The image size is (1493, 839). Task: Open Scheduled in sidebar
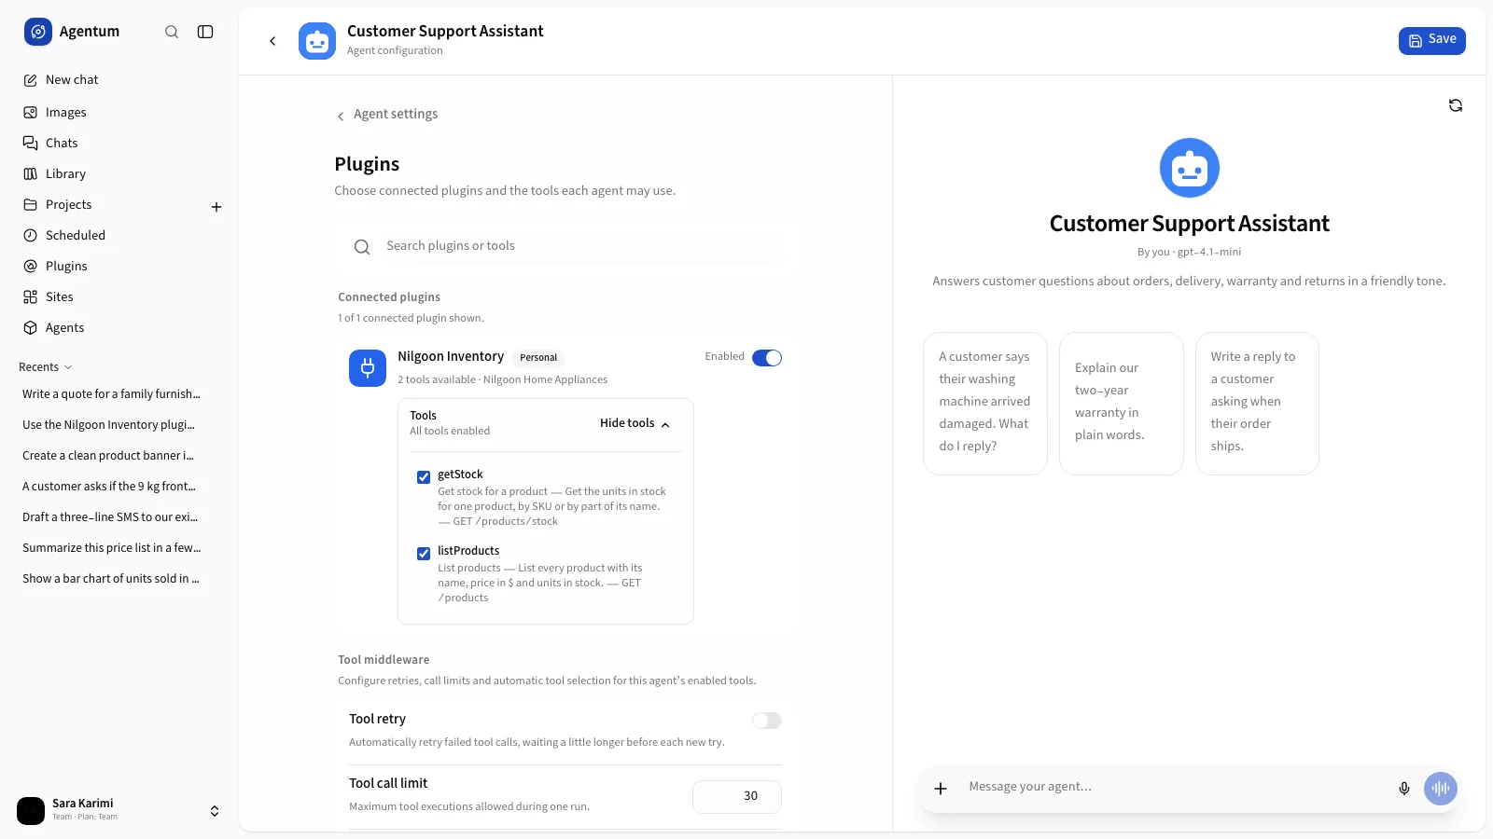pyautogui.click(x=119, y=236)
